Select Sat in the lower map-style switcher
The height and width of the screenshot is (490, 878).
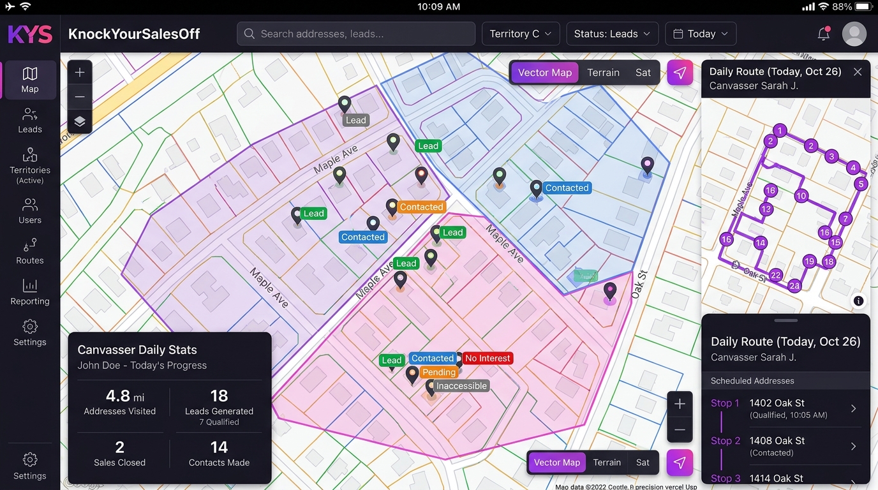point(643,463)
